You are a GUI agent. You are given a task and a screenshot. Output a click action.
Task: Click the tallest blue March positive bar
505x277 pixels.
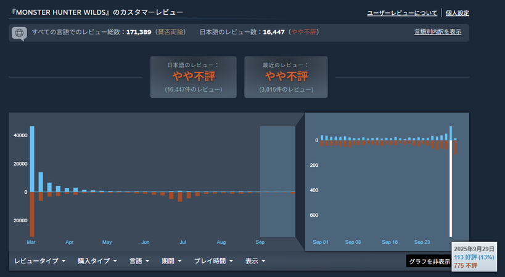[x=32, y=159]
